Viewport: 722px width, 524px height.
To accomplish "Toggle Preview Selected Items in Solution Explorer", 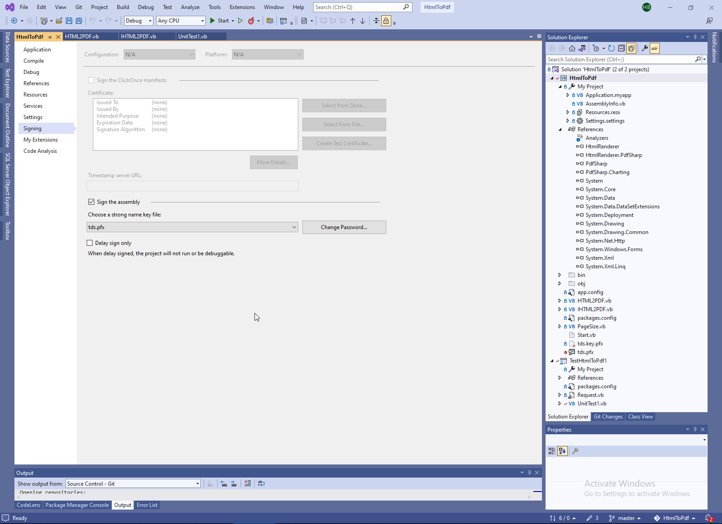I will (x=655, y=48).
